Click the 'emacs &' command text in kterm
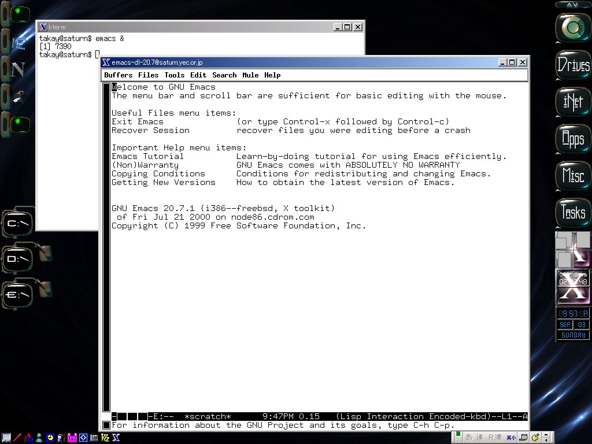The image size is (592, 444). tap(109, 39)
